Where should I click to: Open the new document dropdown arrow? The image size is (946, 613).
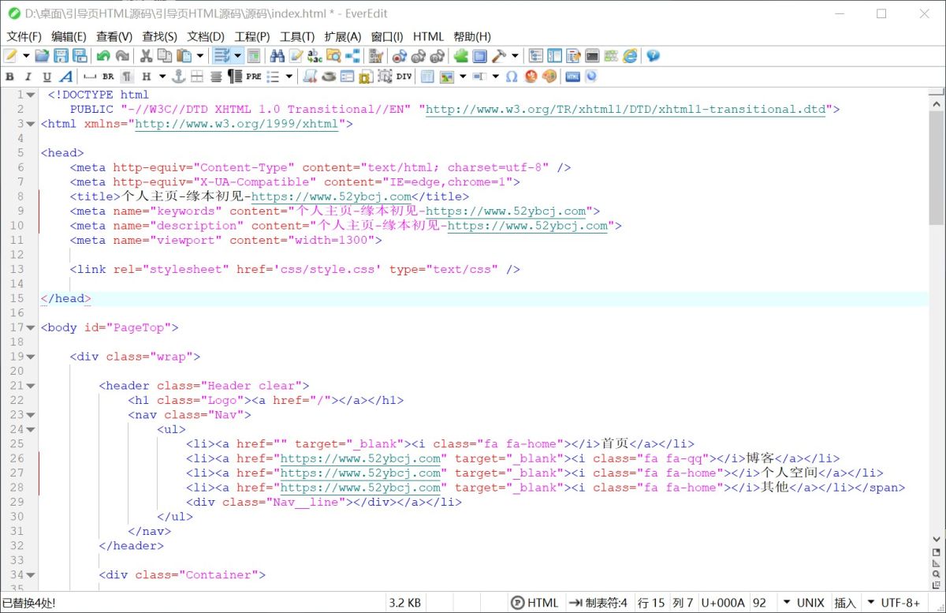point(25,56)
